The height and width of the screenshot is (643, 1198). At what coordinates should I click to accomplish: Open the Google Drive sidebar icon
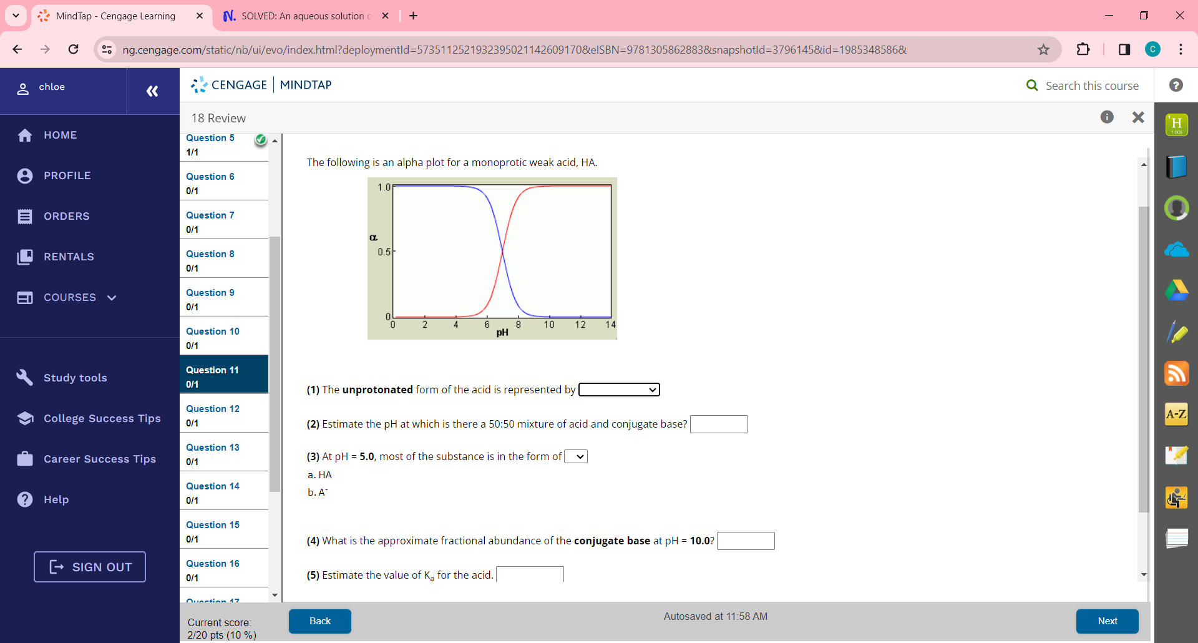(x=1177, y=290)
